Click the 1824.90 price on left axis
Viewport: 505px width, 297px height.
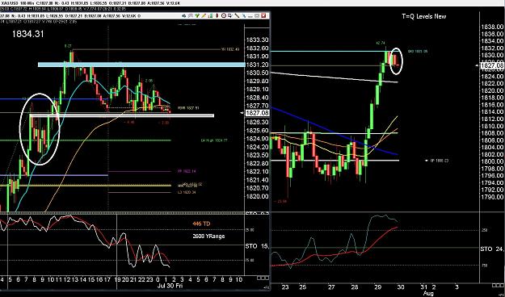coord(257,139)
